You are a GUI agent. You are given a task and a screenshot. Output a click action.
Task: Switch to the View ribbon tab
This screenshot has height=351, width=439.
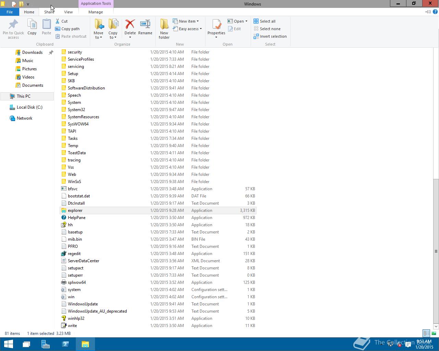pos(68,12)
